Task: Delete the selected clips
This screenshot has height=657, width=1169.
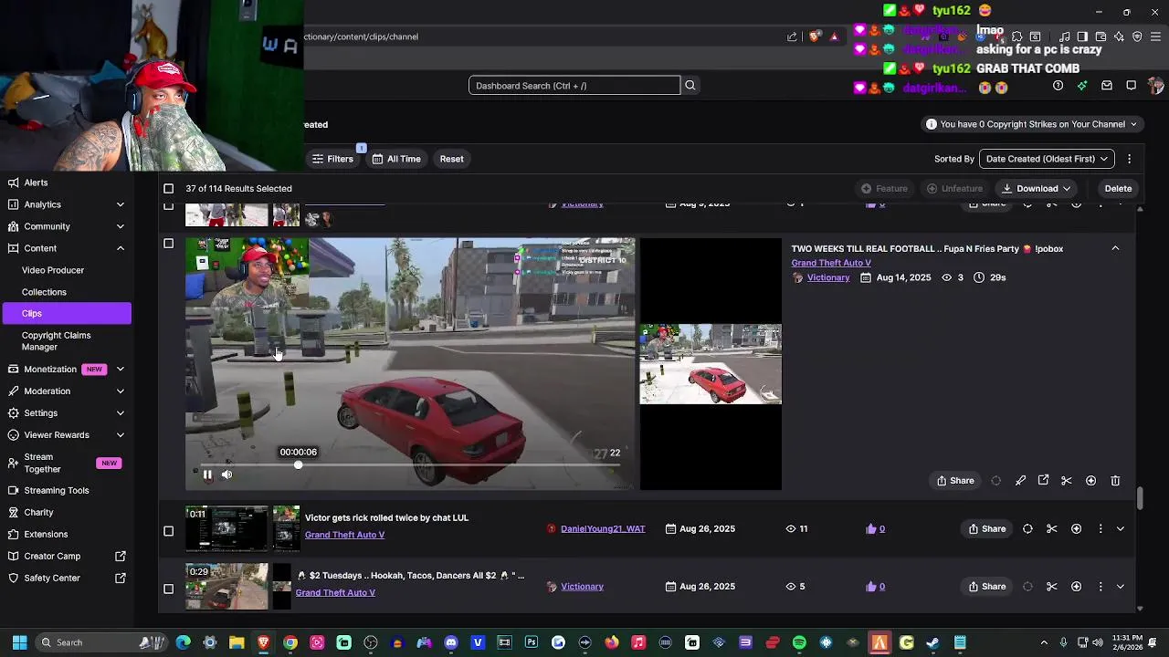Action: click(x=1118, y=189)
